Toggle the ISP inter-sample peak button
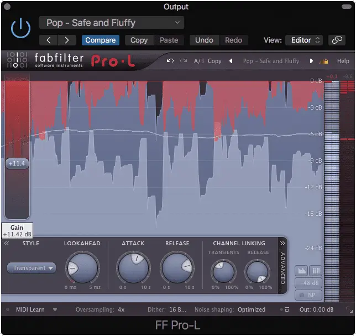The image size is (356, 336). click(308, 295)
